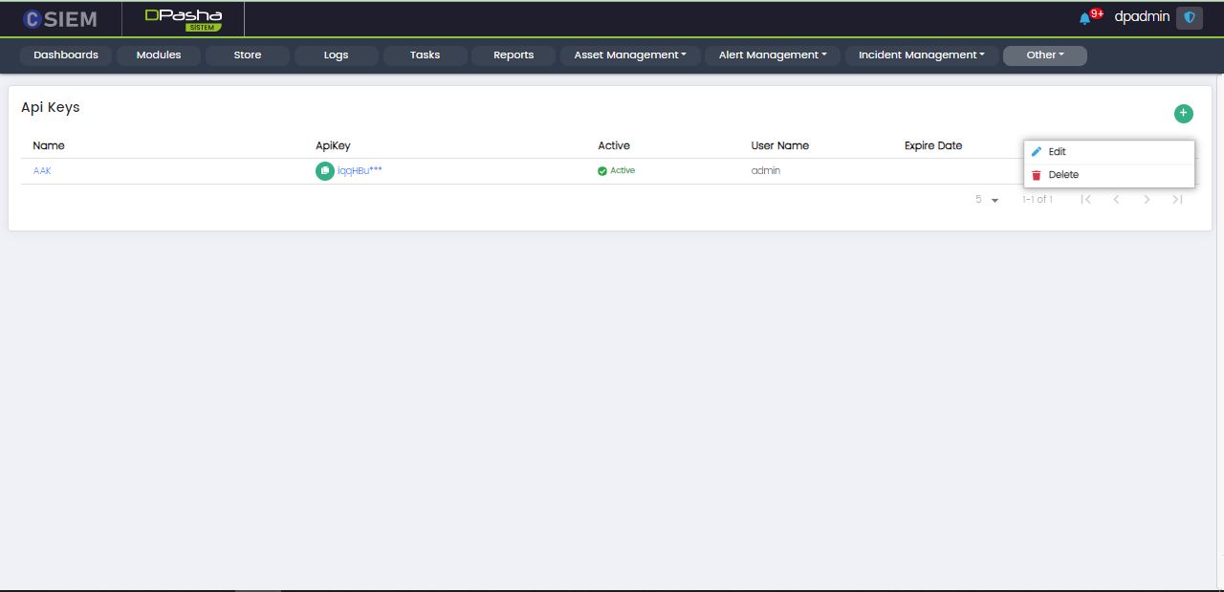The image size is (1224, 592).
Task: Click the CSIEM logo
Action: tap(60, 19)
